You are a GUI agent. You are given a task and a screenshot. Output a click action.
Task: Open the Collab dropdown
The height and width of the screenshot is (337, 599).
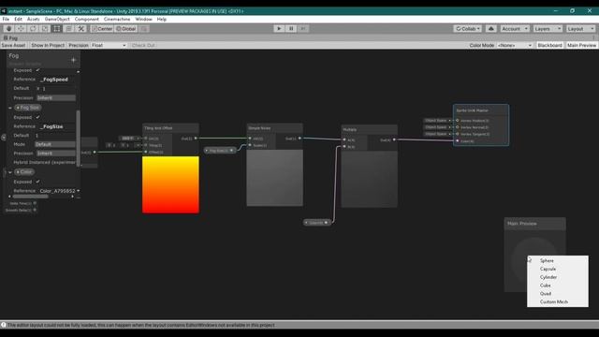[468, 29]
